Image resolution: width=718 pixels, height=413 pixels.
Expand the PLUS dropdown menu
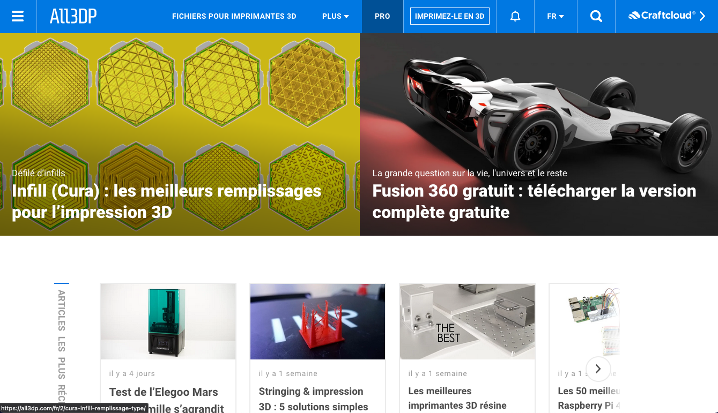[x=336, y=16]
